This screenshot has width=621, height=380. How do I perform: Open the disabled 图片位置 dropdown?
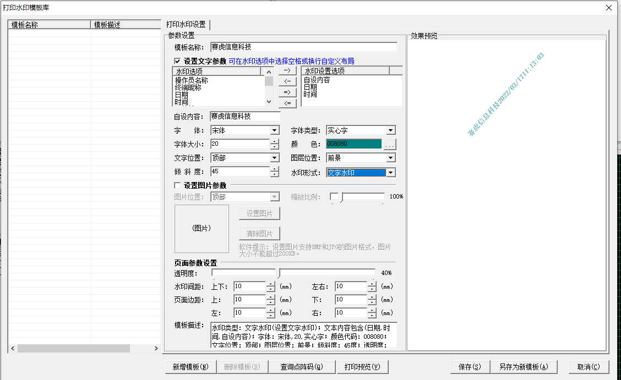[275, 196]
